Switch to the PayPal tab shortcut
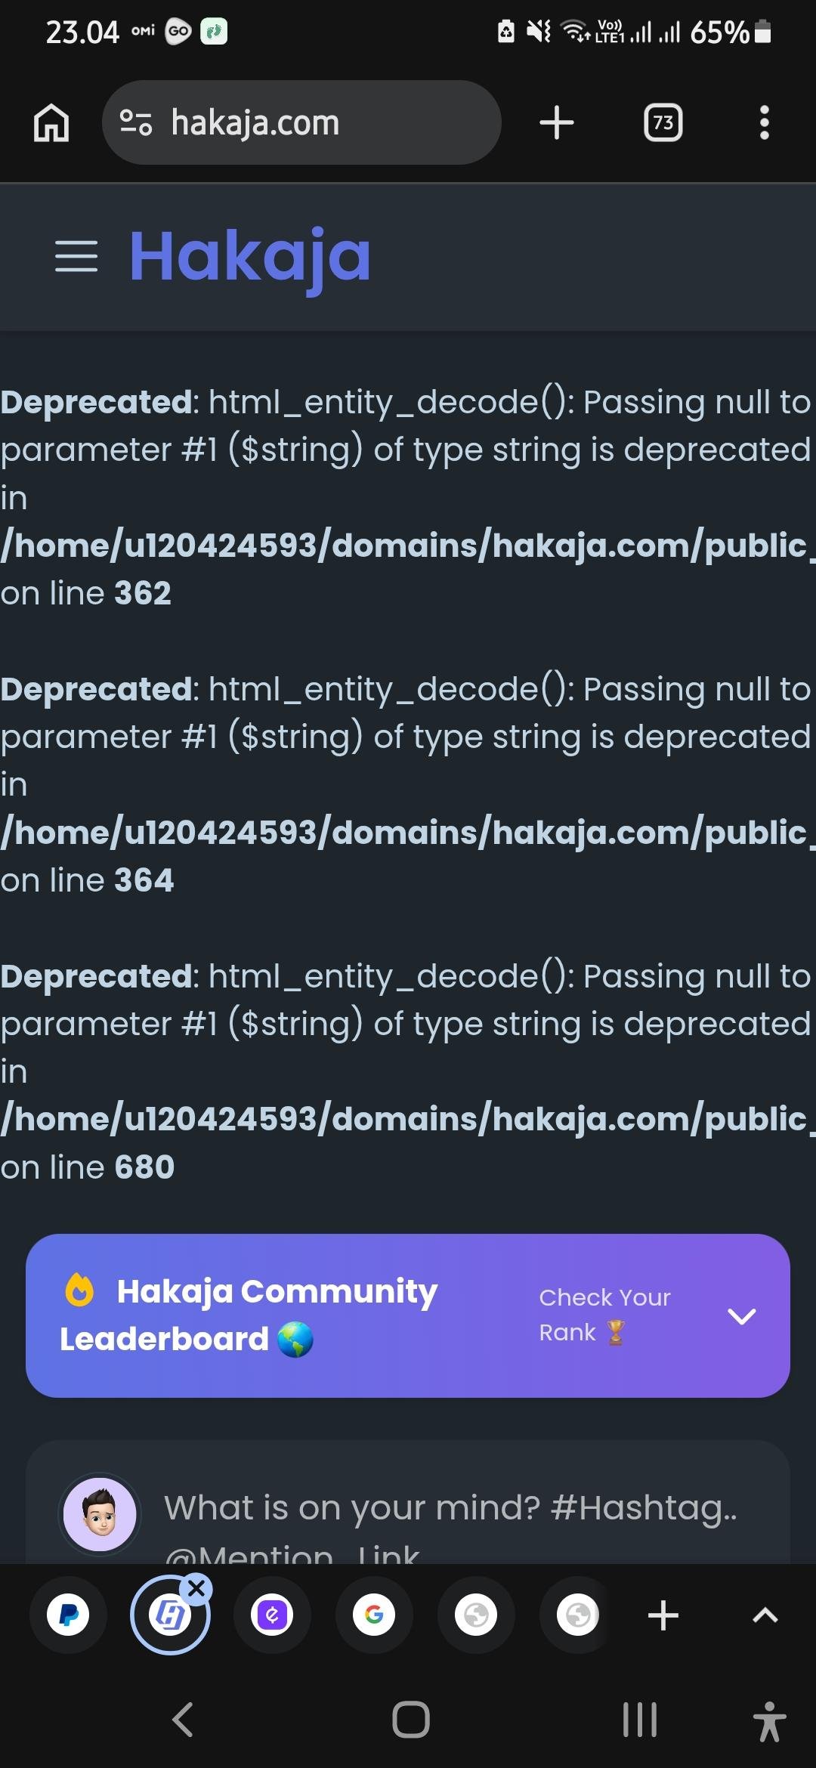The image size is (816, 1768). pos(68,1615)
